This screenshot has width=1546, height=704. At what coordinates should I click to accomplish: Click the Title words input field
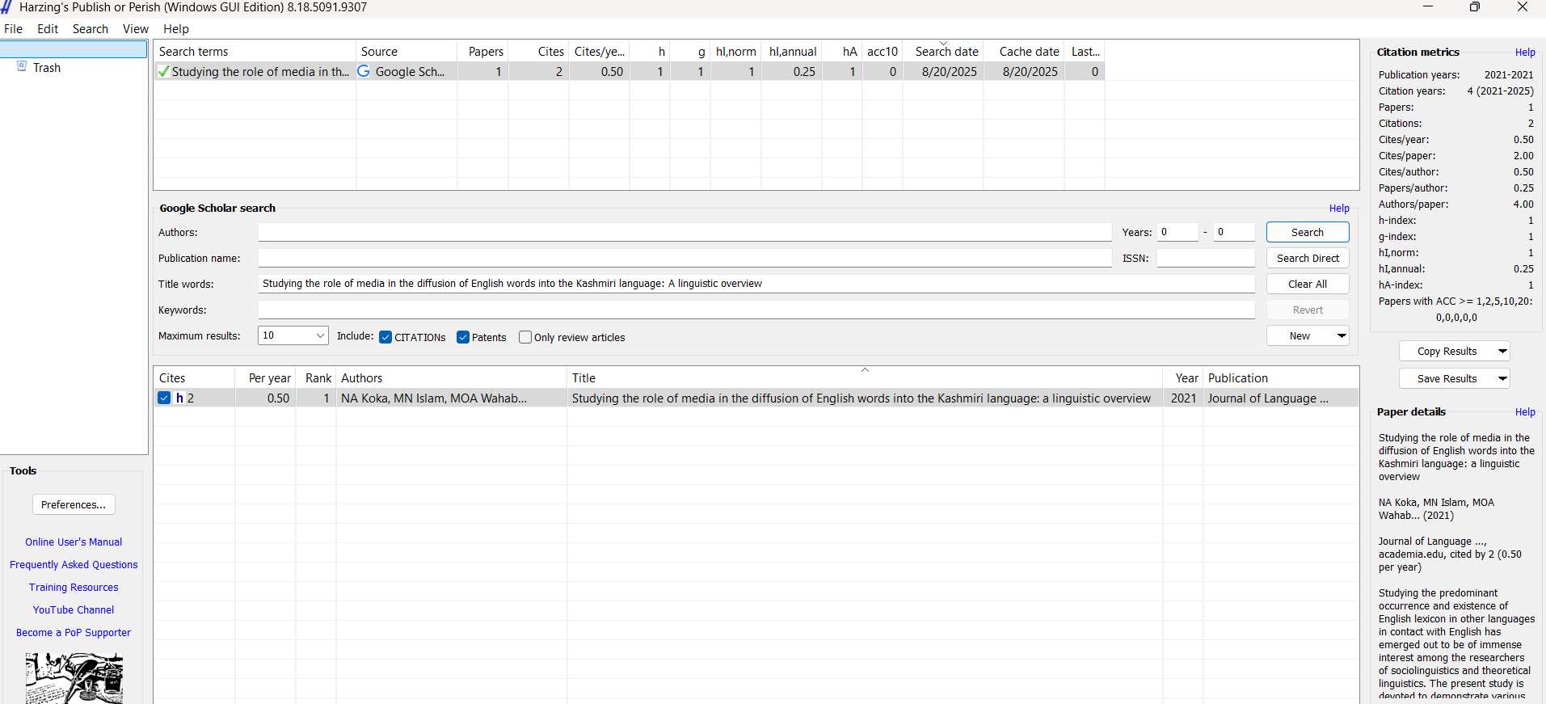pyautogui.click(x=756, y=284)
